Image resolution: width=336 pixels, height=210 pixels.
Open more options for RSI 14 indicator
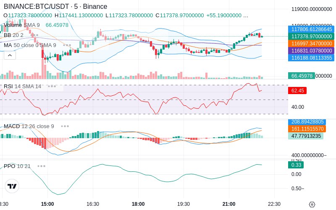(52, 87)
